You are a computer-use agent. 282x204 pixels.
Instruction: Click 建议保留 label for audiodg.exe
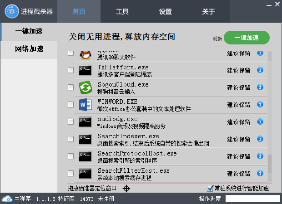[239, 122]
